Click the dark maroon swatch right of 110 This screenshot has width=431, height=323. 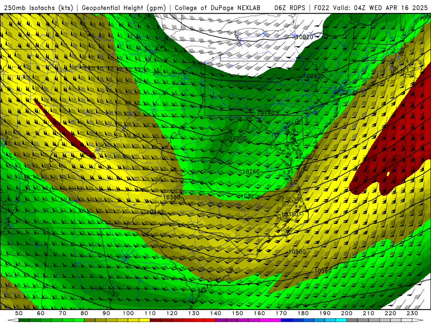click(x=155, y=320)
